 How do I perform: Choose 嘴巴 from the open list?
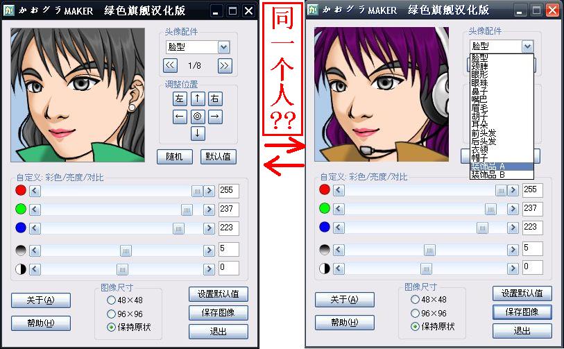(x=502, y=100)
